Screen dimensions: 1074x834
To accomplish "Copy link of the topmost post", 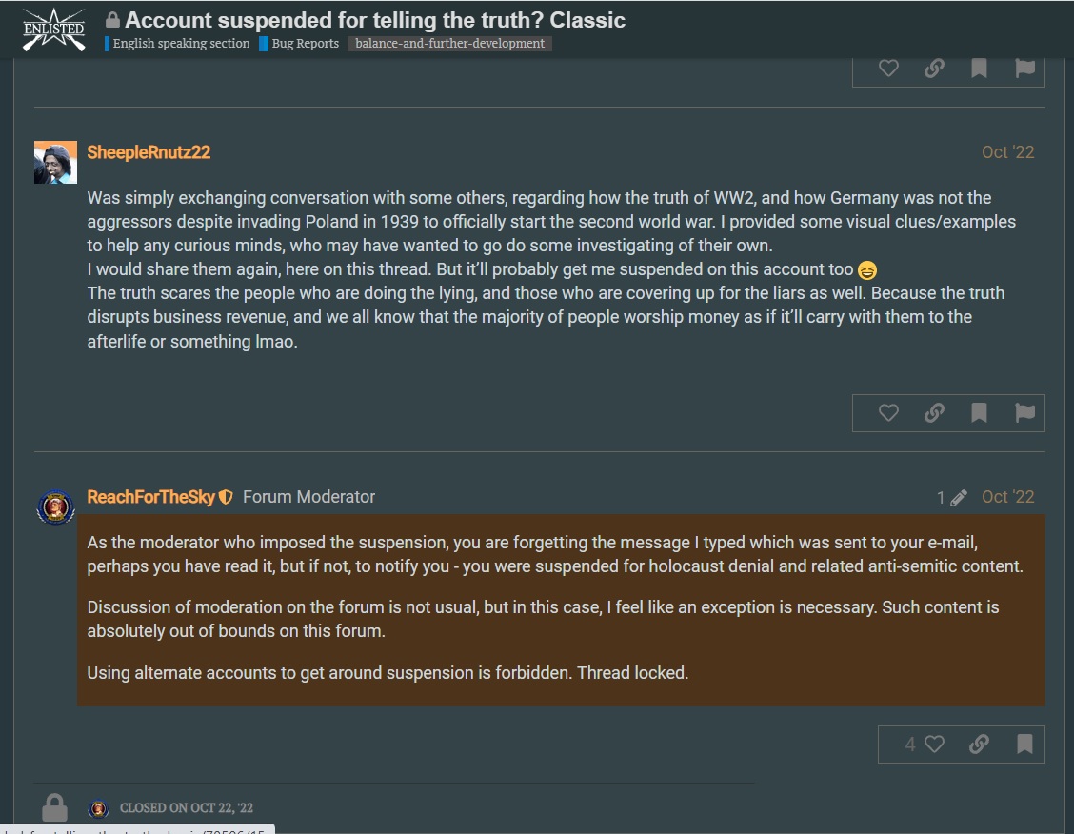I will 934,68.
